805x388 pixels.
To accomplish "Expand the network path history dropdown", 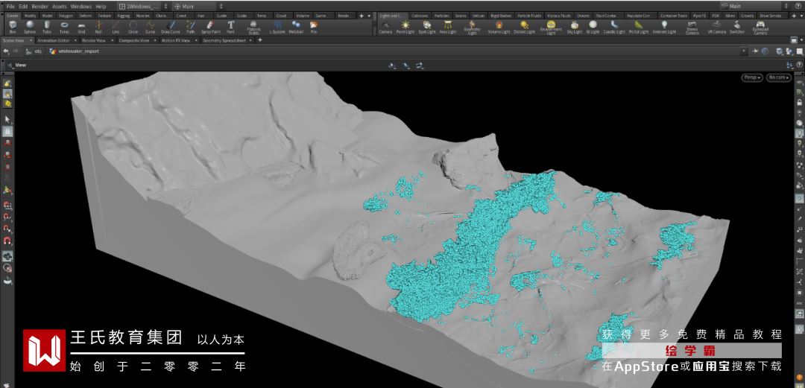I will pyautogui.click(x=744, y=51).
